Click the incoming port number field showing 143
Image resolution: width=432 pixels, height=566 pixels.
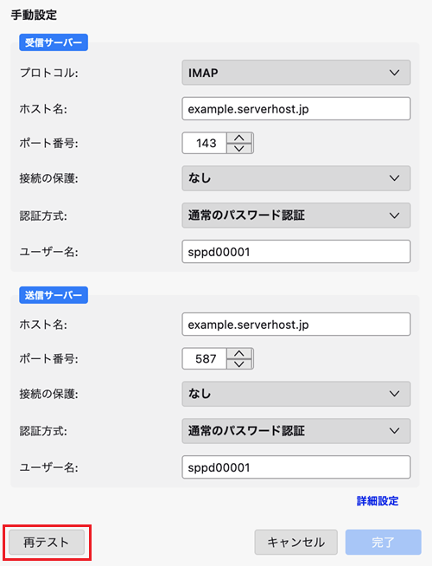(204, 143)
